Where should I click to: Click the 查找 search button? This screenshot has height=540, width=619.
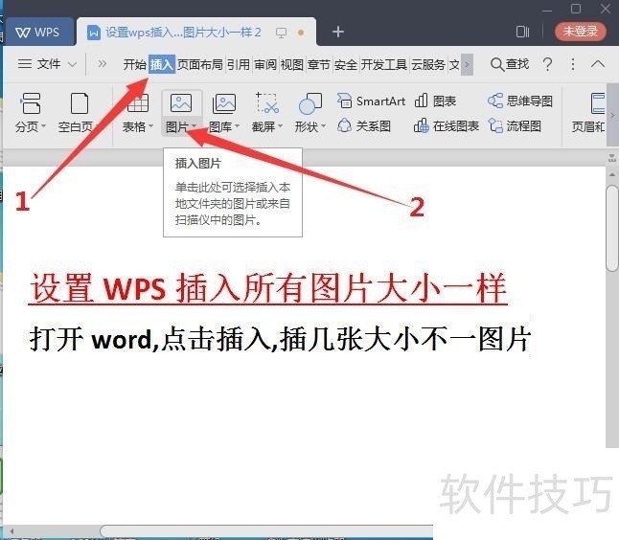(x=510, y=64)
